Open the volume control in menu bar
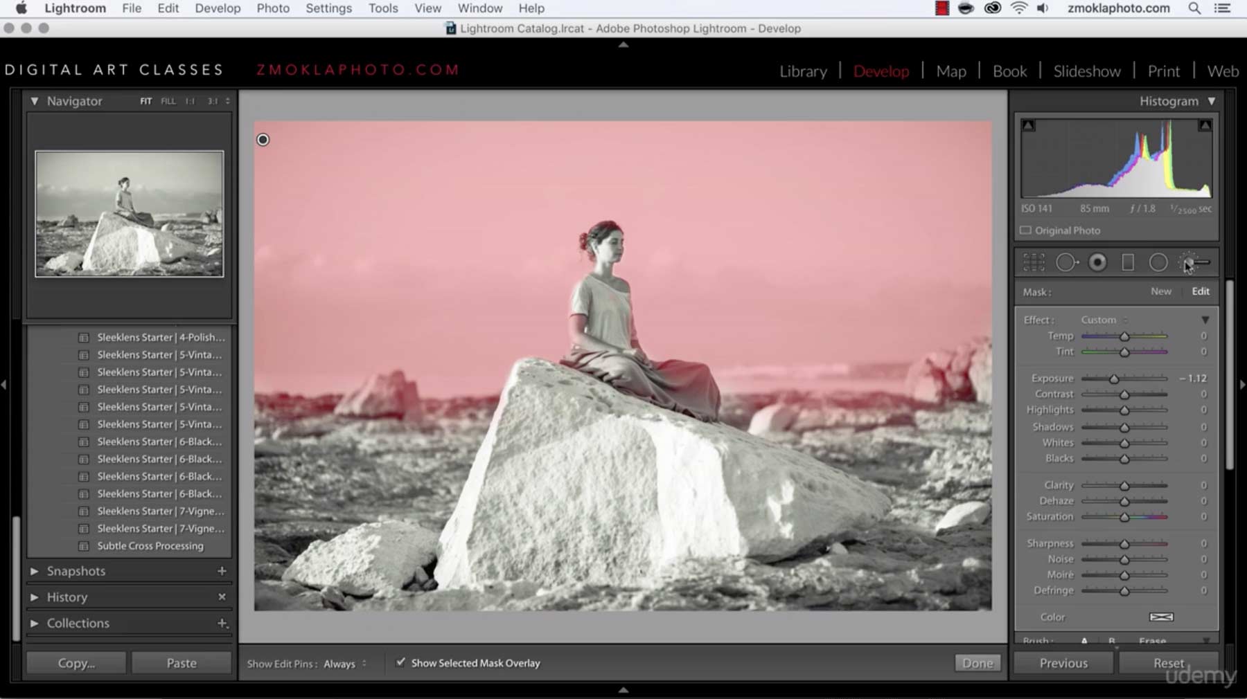Screen dimensions: 1247x699 coord(1043,8)
